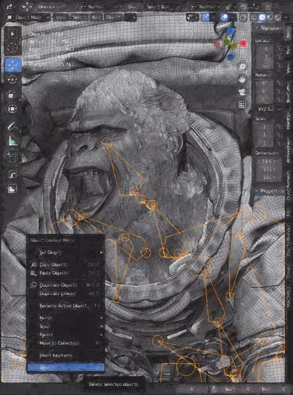The image size is (293, 395).
Task: Select the Measure tool
Action: tap(12, 141)
